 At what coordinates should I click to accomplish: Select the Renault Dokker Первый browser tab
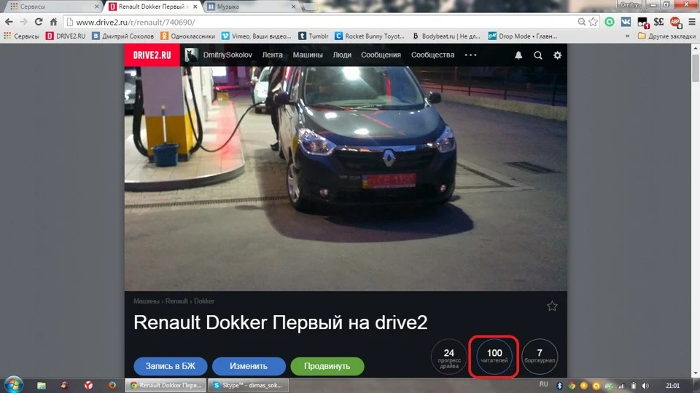(x=153, y=7)
